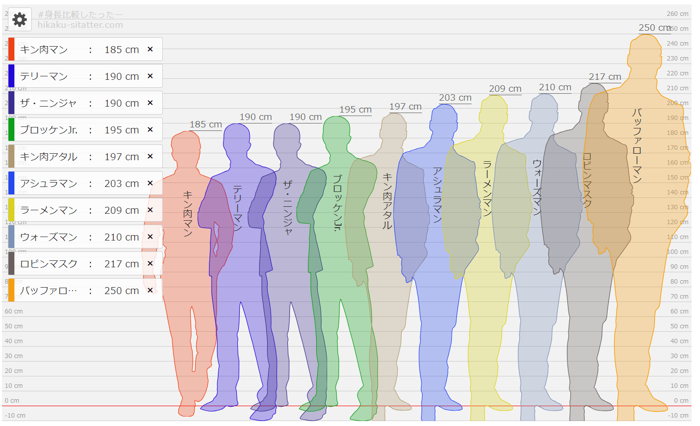This screenshot has width=700, height=426.
Task: Remove キン肉アタル with the × icon
Action: (150, 157)
